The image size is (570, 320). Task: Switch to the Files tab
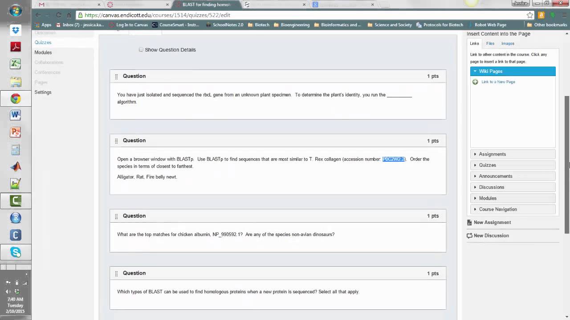[490, 44]
